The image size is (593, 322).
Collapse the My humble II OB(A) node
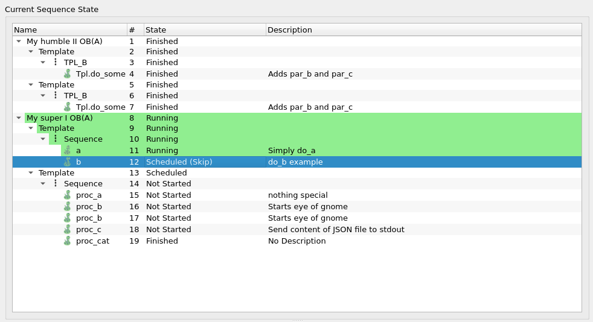pyautogui.click(x=19, y=42)
